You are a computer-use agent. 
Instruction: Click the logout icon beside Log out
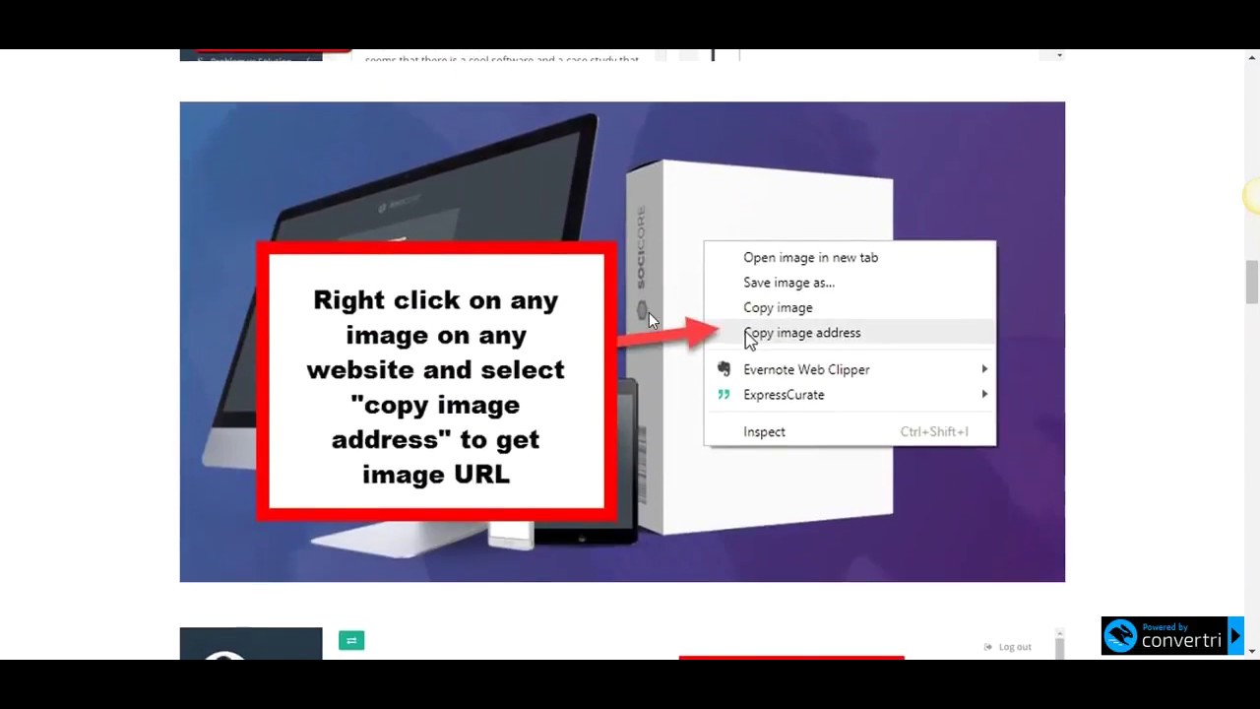[988, 647]
